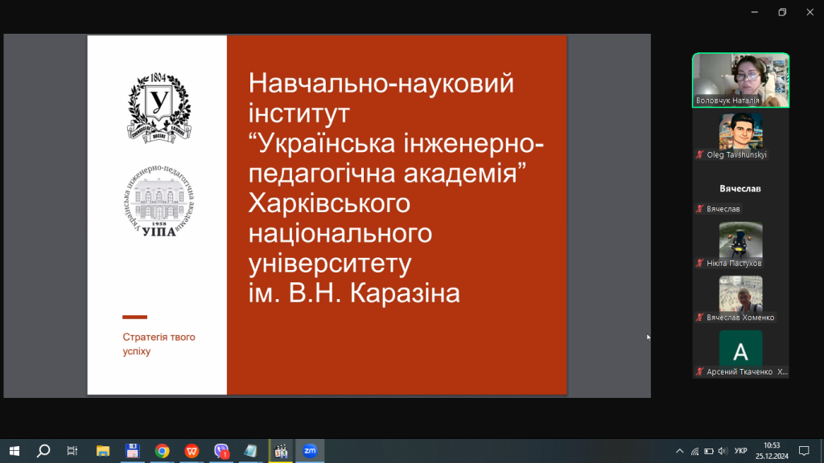Switch the УКР input language indicator
This screenshot has height=463, width=824.
point(741,451)
